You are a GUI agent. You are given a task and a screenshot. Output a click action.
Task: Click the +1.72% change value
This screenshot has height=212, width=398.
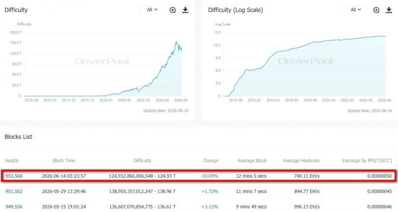click(x=210, y=192)
